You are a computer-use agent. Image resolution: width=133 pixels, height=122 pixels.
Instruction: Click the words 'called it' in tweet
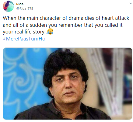[x=114, y=25]
